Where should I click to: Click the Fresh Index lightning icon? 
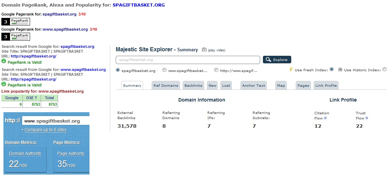coord(291,70)
